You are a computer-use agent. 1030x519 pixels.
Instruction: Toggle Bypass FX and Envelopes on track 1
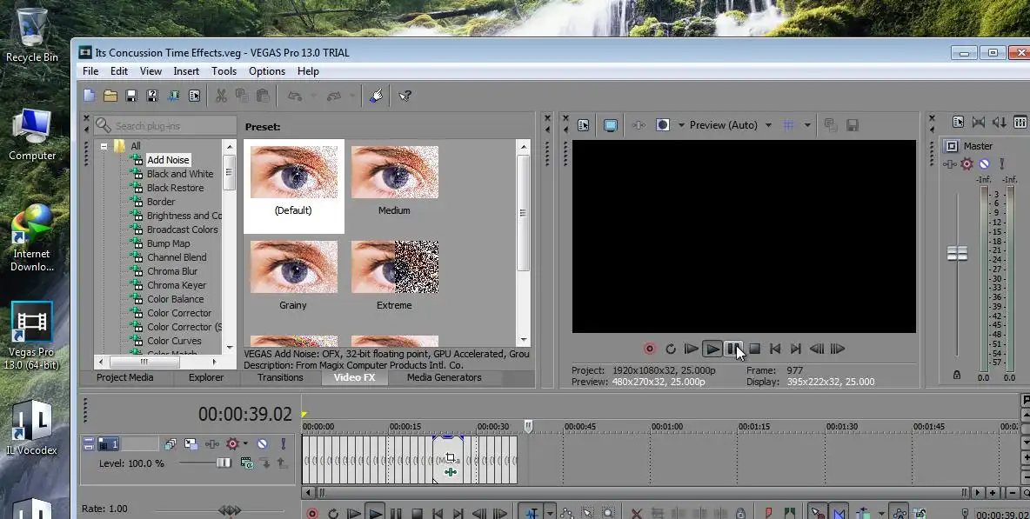pyautogui.click(x=212, y=444)
